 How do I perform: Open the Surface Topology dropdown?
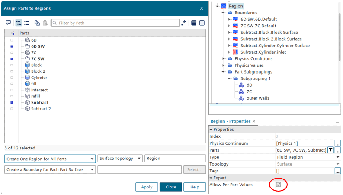(x=120, y=158)
